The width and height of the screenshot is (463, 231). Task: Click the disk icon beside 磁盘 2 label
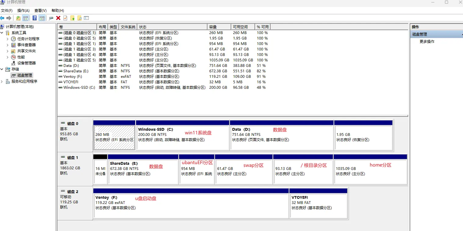[63, 191]
